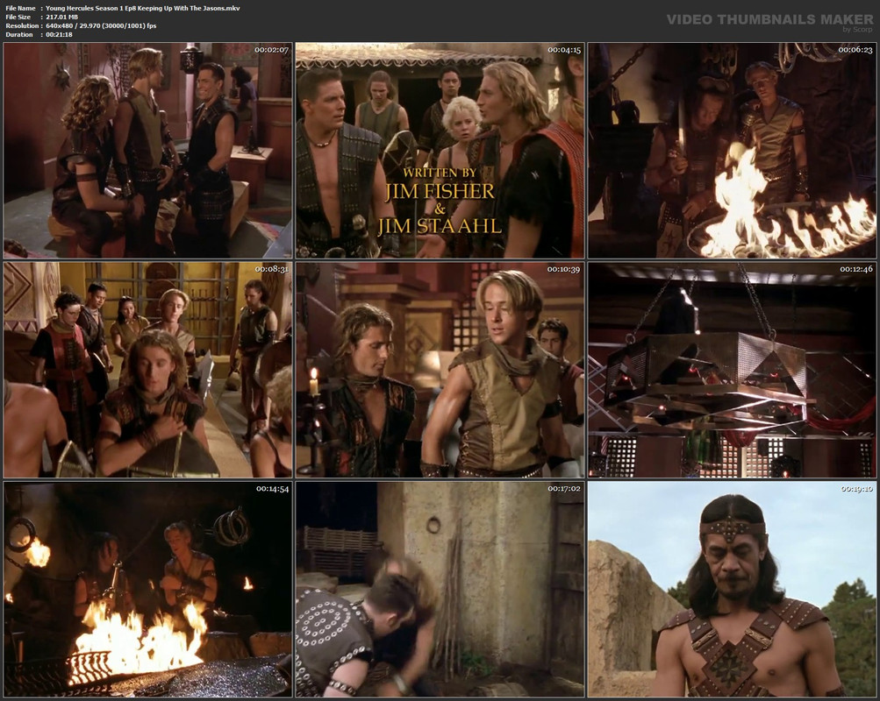Click the file size value '217.01 MB'
Viewport: 880px width, 701px height.
(x=61, y=17)
